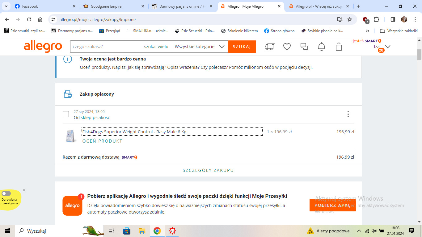Click the Allegro logo in header
This screenshot has width=422, height=237.
43,47
